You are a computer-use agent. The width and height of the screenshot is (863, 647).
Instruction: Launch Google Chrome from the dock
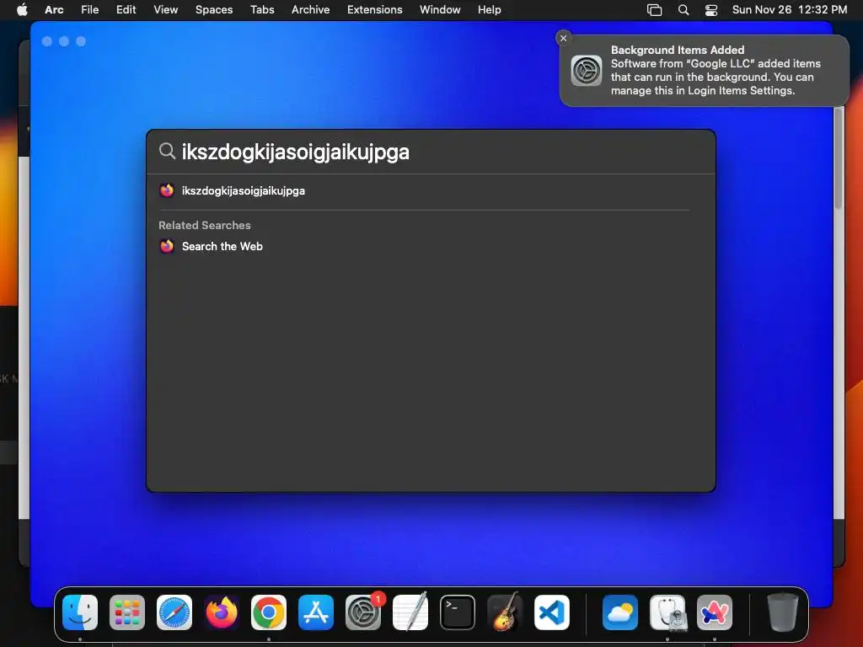(x=269, y=612)
